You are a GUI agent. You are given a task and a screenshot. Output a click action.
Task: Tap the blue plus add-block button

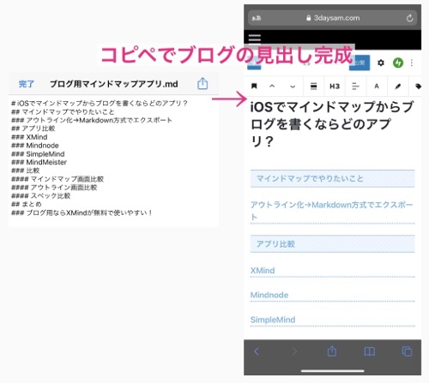tap(254, 63)
